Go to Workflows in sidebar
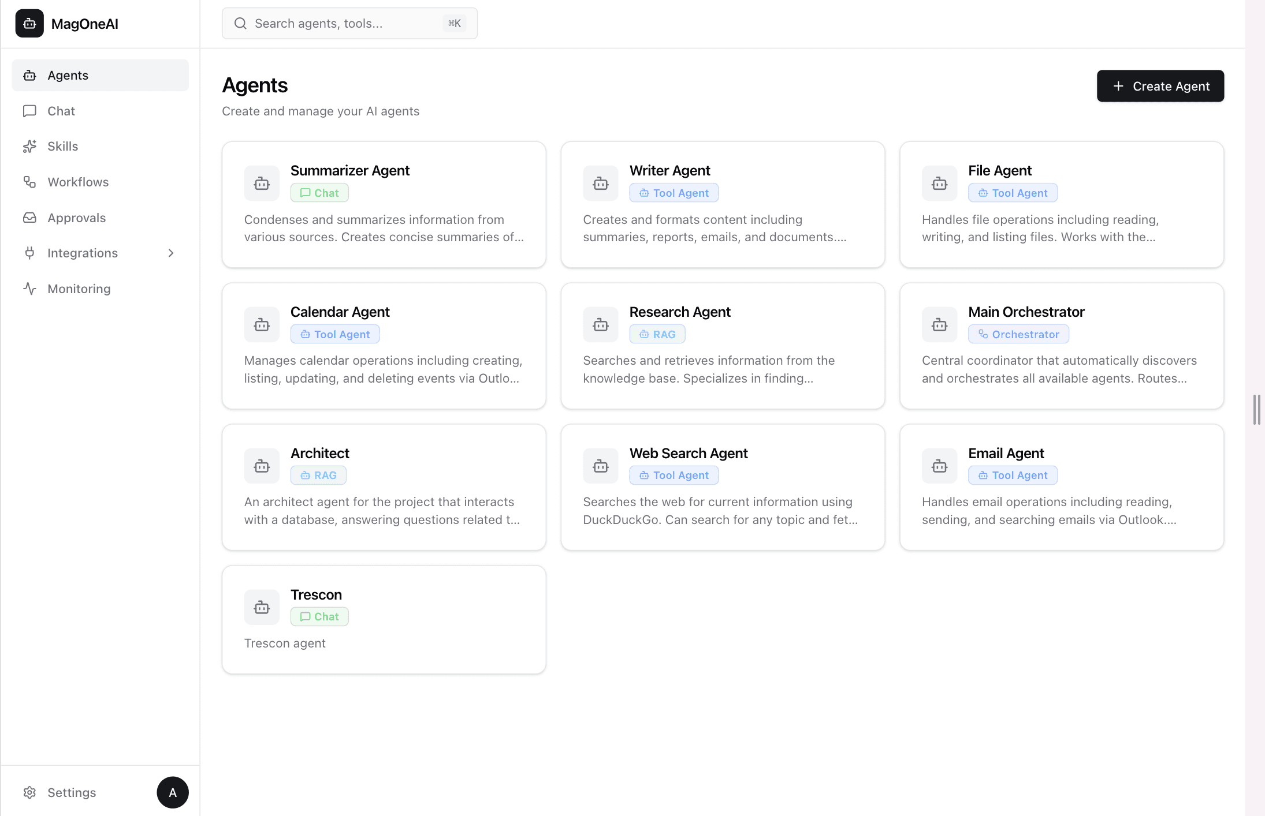 pyautogui.click(x=78, y=182)
